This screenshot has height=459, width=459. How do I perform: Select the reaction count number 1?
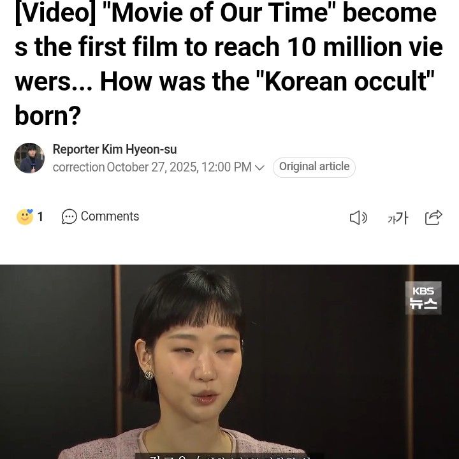tap(40, 217)
